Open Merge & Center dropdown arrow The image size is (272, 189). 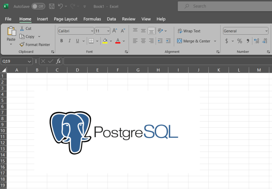click(215, 41)
